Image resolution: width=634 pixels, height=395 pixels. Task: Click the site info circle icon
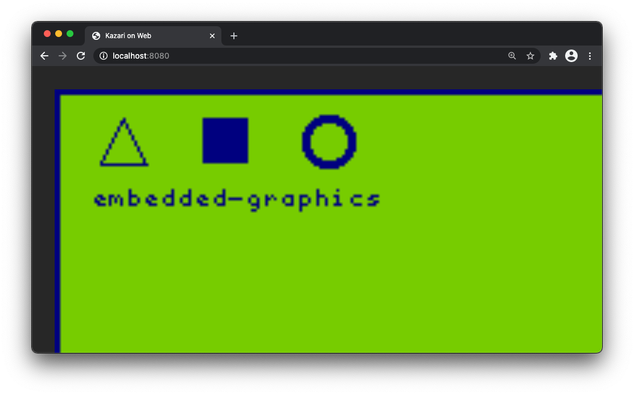(x=103, y=56)
